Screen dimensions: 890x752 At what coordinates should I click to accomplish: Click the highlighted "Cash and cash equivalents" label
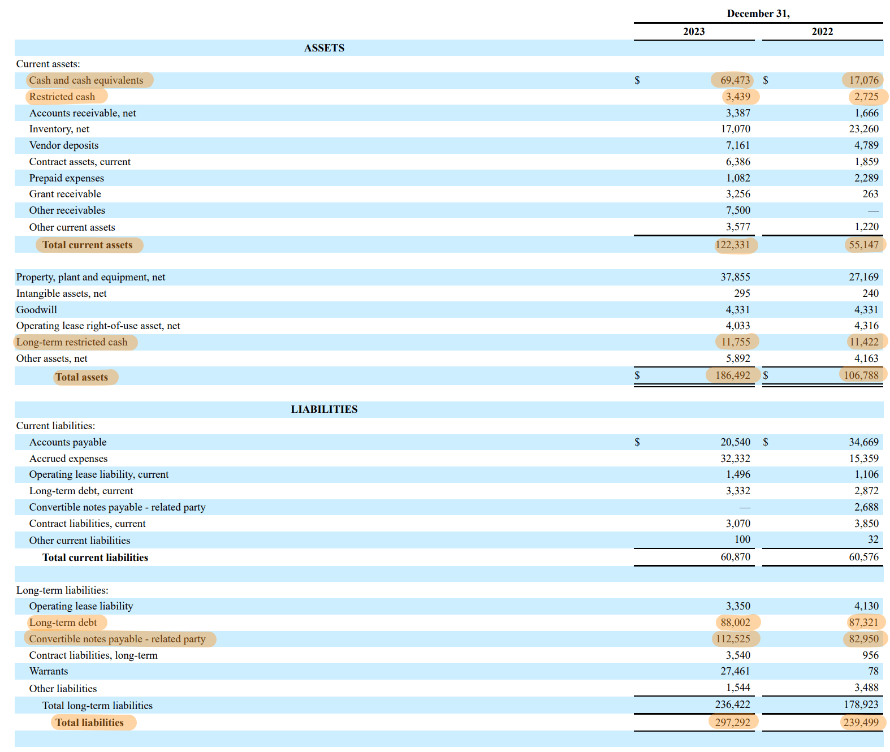click(x=87, y=80)
